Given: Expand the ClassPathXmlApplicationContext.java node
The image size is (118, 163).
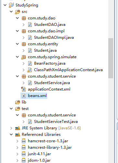Looking at the screenshot, I should click(x=24, y=70).
